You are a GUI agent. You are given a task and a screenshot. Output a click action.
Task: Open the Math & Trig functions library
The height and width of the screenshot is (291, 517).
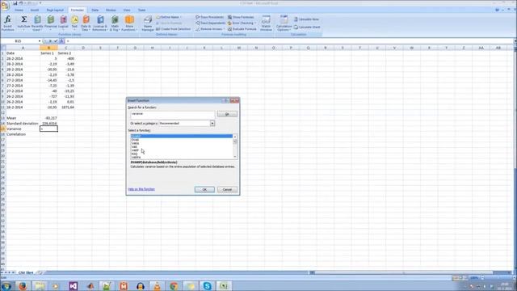point(115,23)
